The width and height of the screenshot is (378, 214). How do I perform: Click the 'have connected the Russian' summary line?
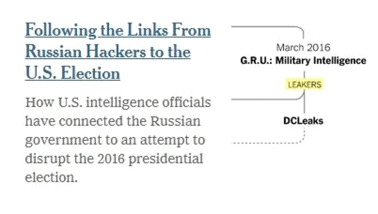pyautogui.click(x=113, y=121)
